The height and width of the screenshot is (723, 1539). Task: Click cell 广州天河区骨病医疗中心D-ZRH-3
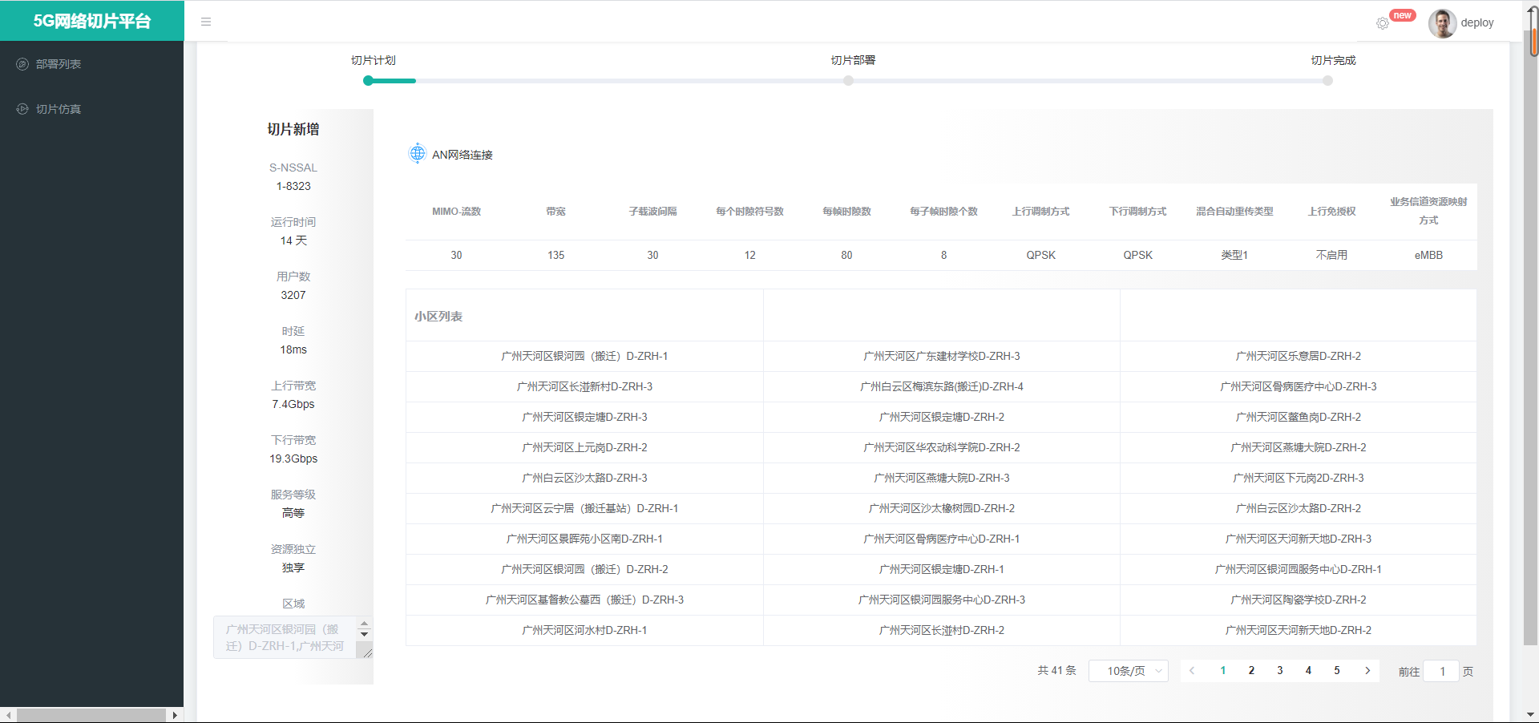click(1298, 386)
